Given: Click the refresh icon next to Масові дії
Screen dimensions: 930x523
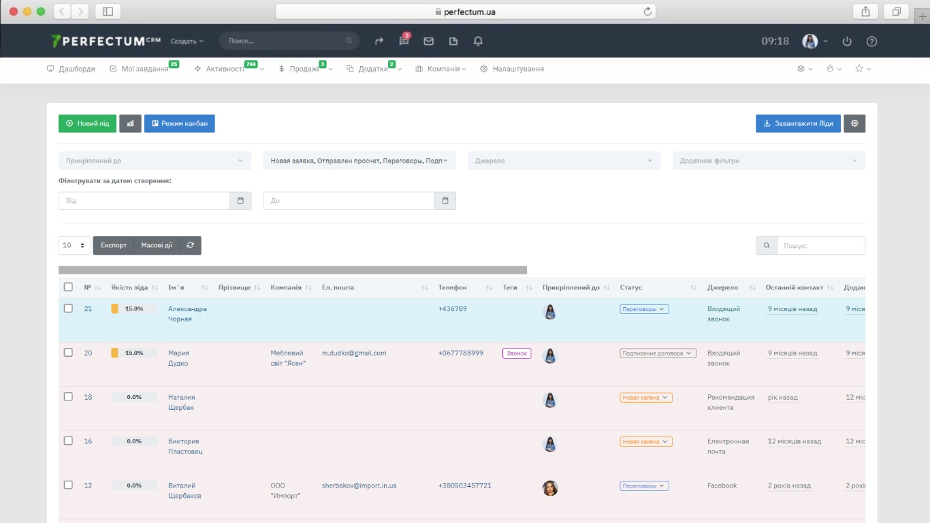Looking at the screenshot, I should pyautogui.click(x=190, y=245).
